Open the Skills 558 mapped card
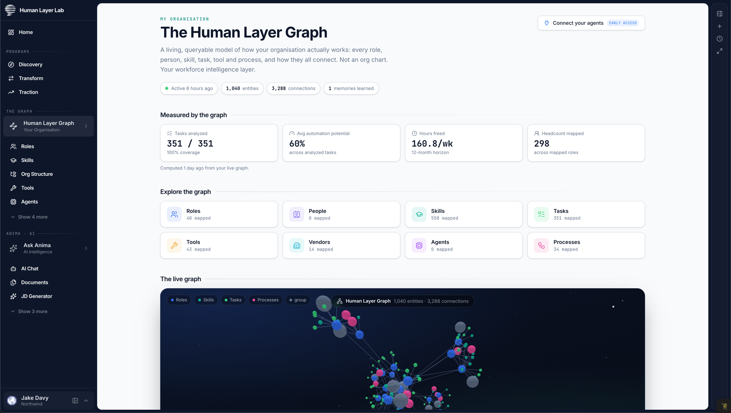The width and height of the screenshot is (731, 413). click(464, 215)
